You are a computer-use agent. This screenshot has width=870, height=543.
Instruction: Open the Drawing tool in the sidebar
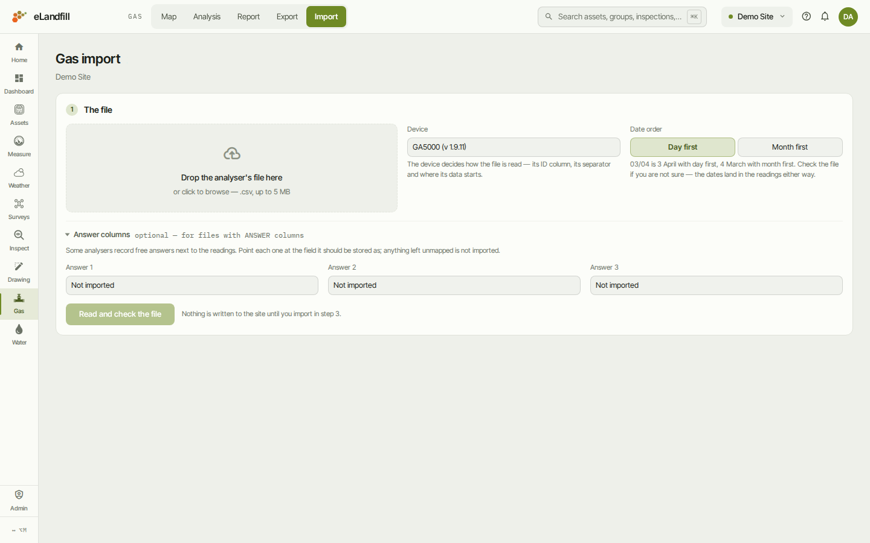(x=19, y=272)
